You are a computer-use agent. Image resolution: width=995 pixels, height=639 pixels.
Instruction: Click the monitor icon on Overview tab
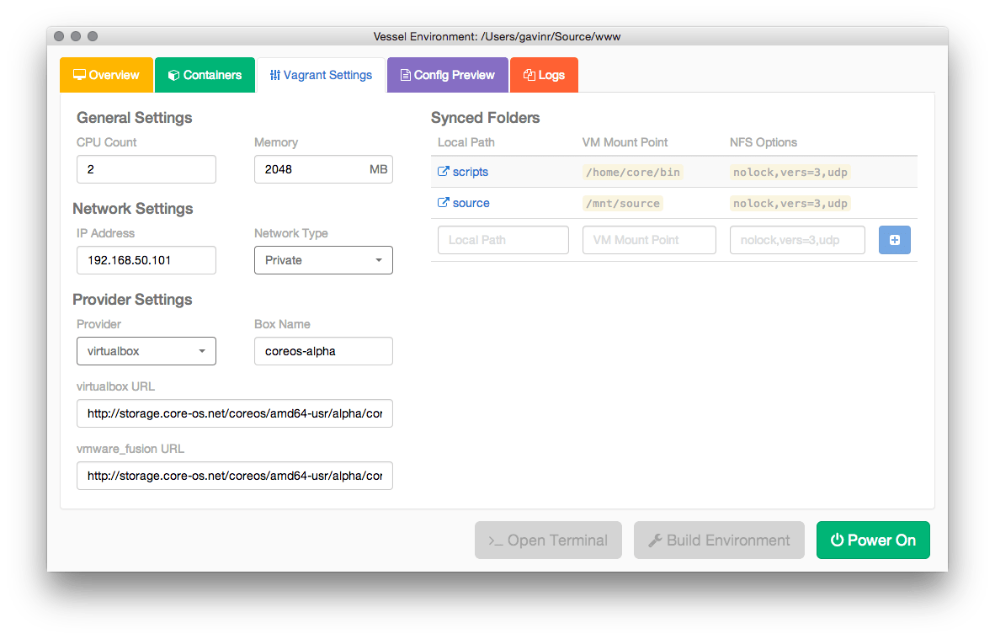tap(79, 75)
